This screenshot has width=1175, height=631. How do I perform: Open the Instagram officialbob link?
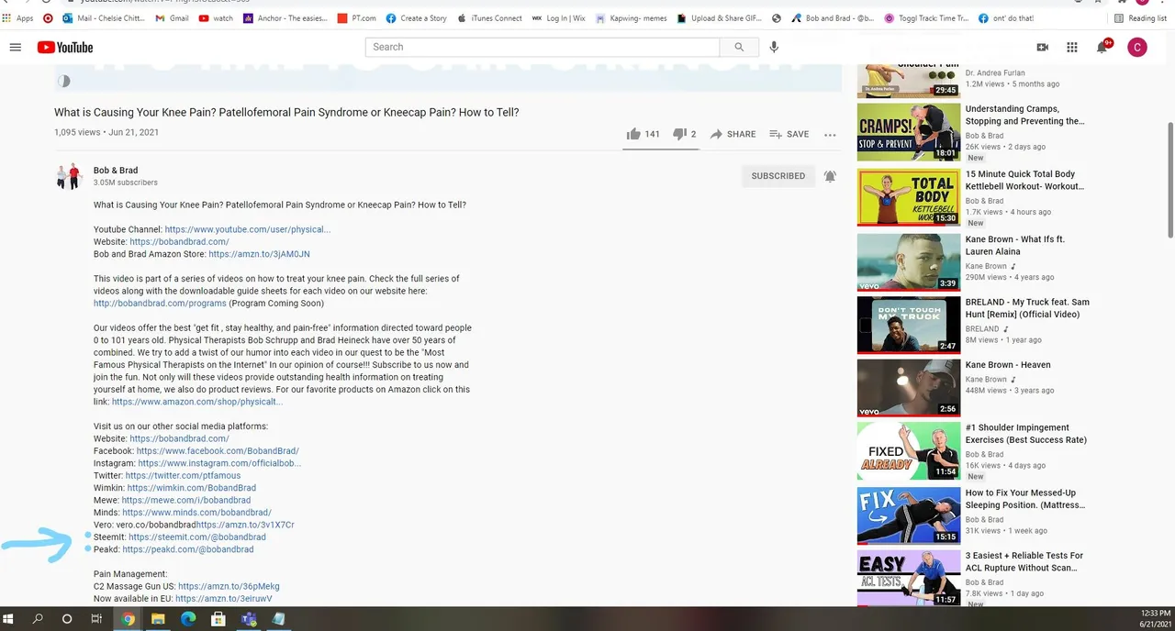coord(219,463)
